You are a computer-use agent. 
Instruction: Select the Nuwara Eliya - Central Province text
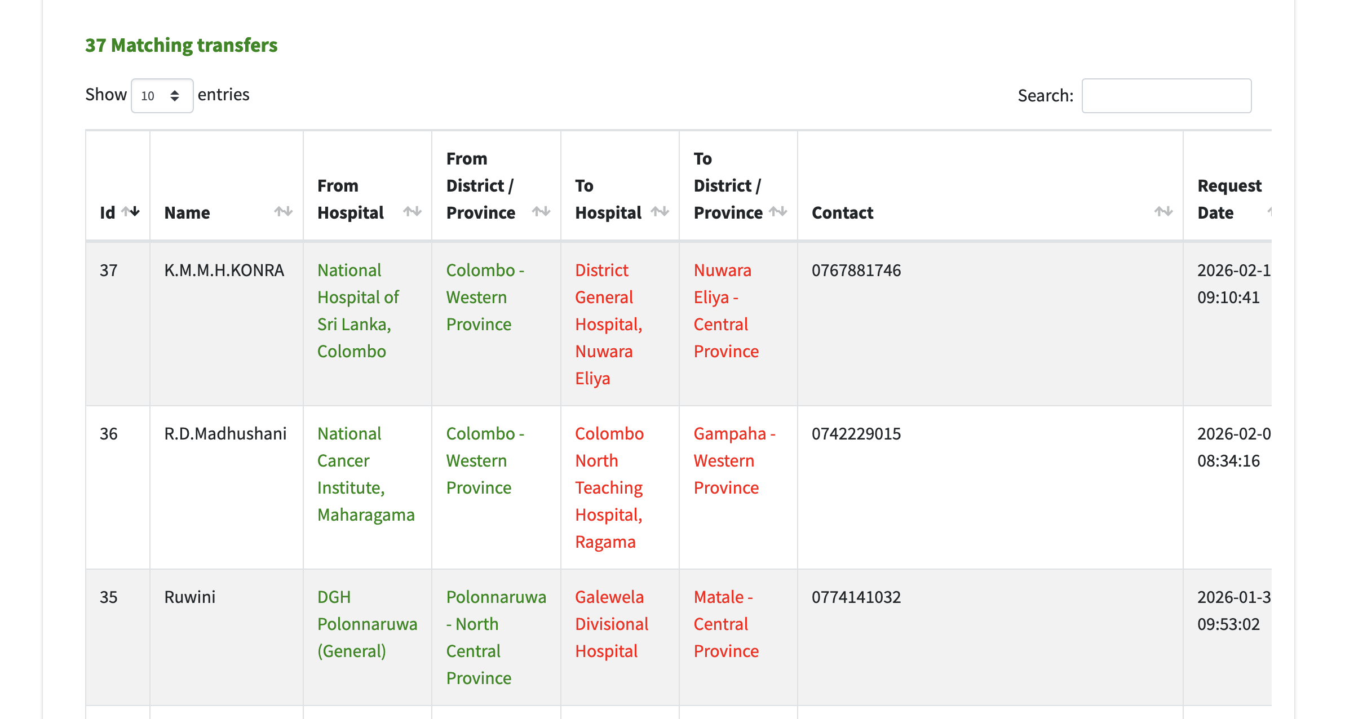tap(725, 310)
